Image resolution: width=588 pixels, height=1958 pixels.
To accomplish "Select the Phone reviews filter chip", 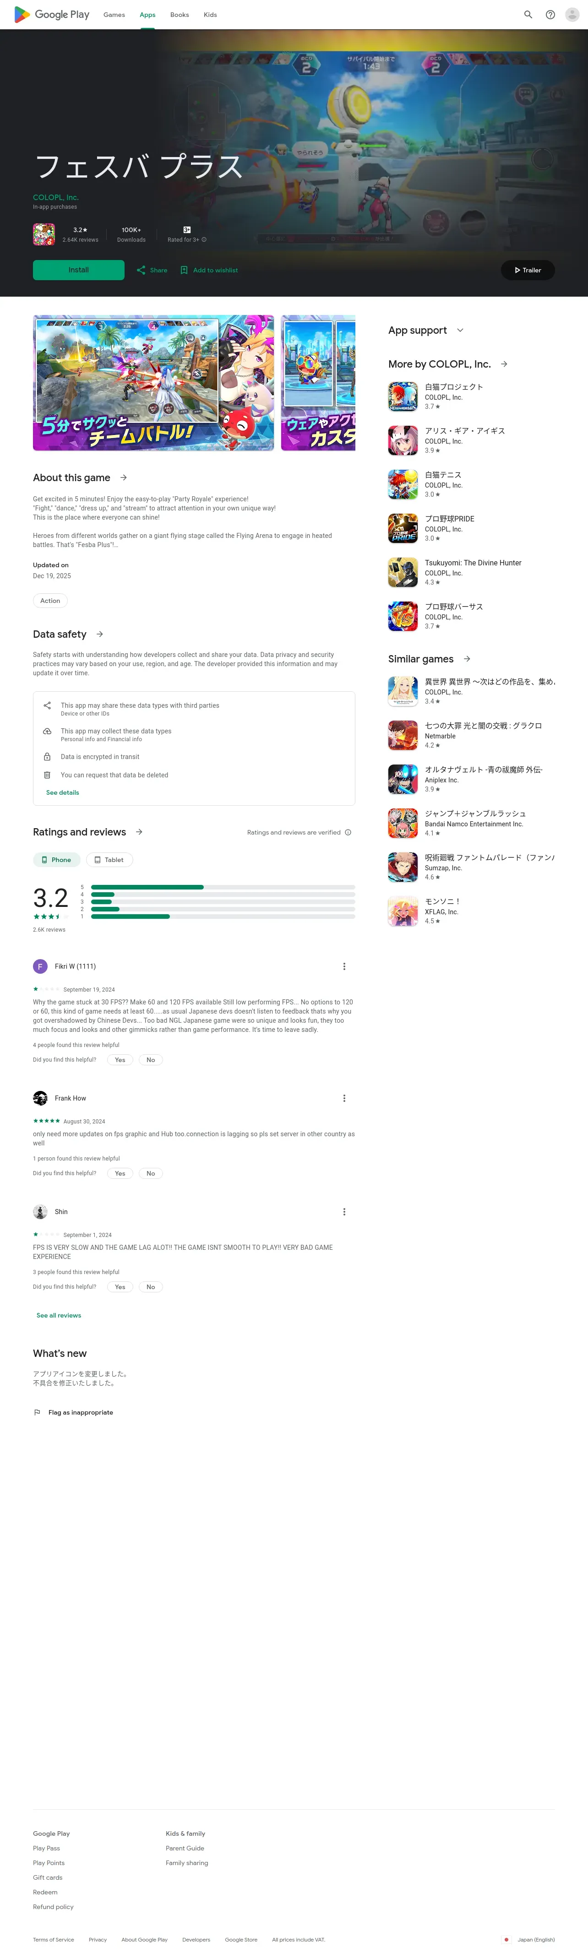I will click(56, 860).
